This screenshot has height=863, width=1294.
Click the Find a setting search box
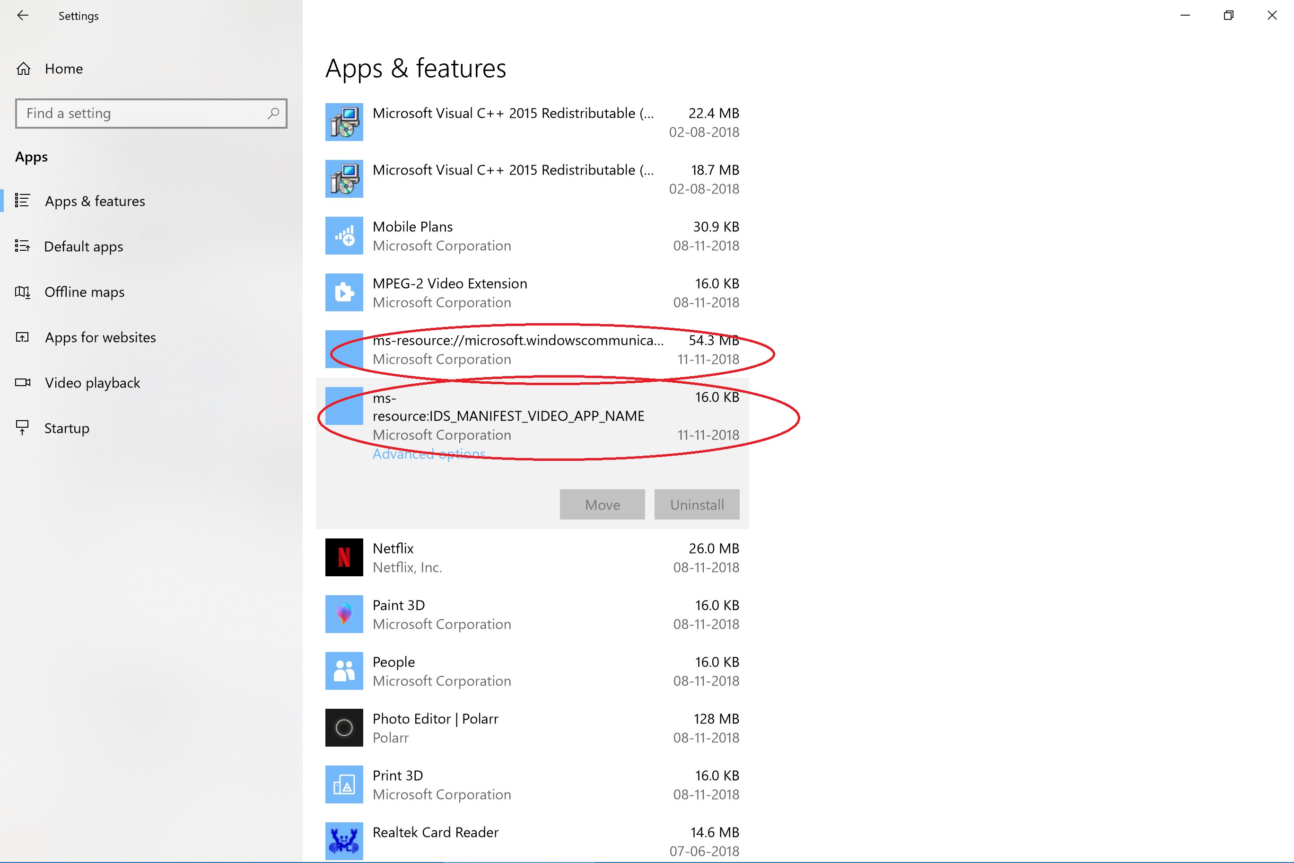point(151,114)
